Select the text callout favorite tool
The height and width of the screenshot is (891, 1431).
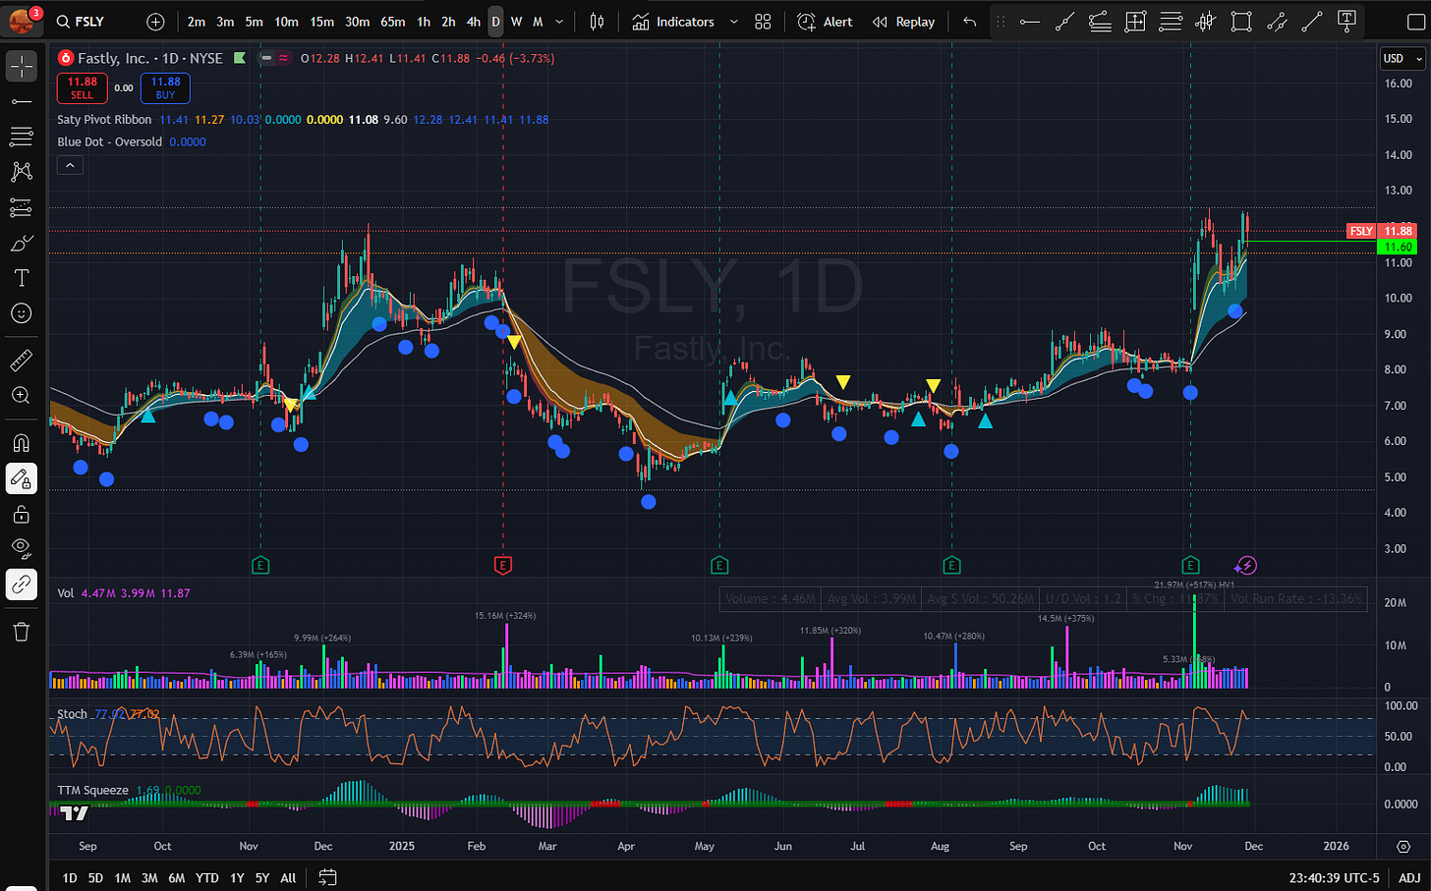pyautogui.click(x=1347, y=22)
